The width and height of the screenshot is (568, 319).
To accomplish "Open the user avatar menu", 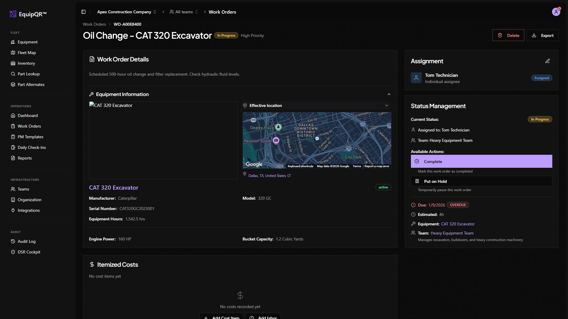I will pos(556,12).
